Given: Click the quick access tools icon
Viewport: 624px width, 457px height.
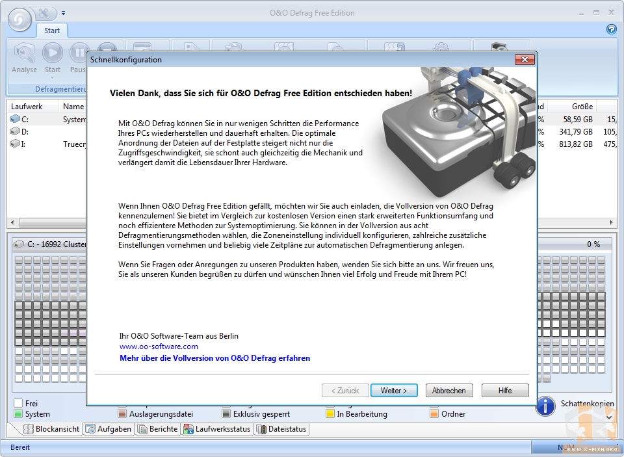Looking at the screenshot, I should click(x=44, y=13).
